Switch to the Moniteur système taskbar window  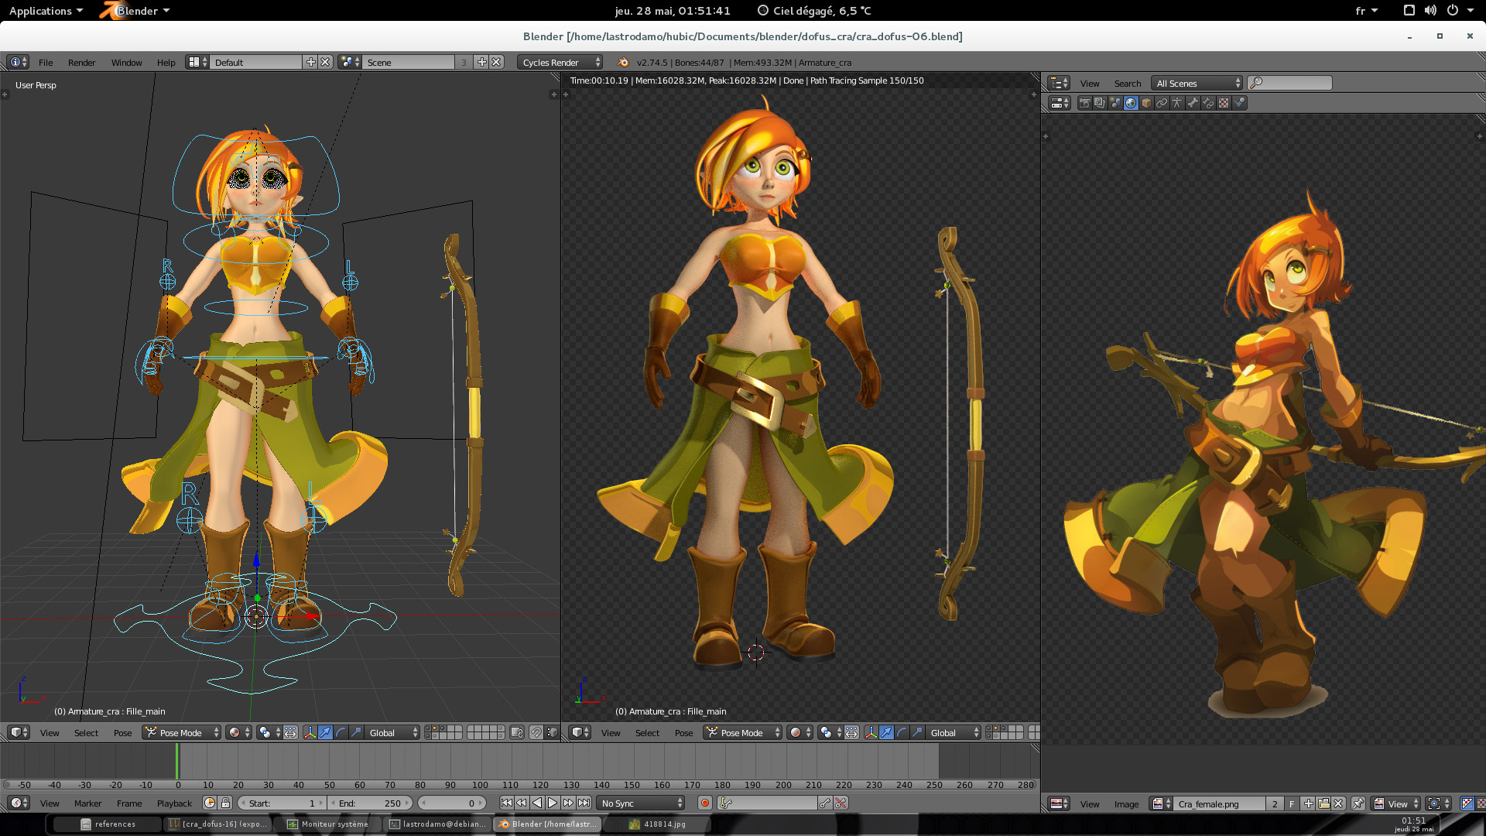point(328,824)
